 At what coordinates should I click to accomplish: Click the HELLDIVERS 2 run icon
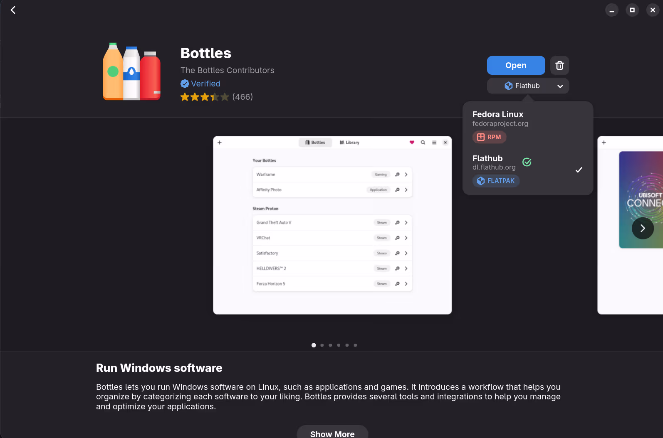point(397,269)
